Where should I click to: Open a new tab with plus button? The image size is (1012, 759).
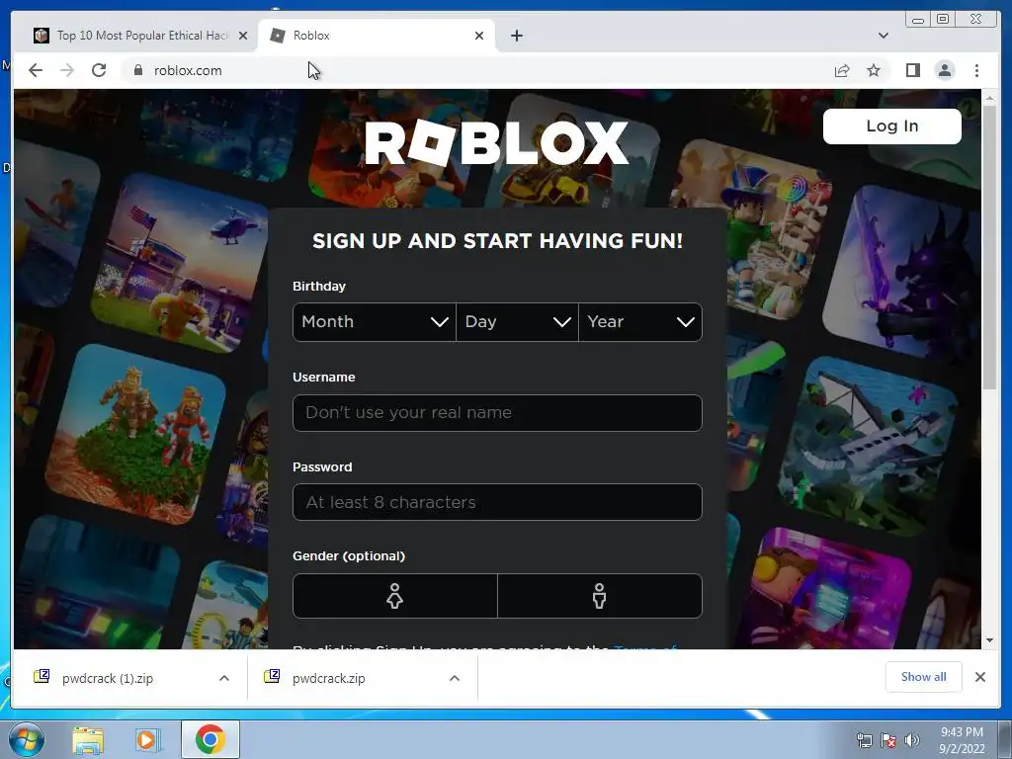[516, 36]
